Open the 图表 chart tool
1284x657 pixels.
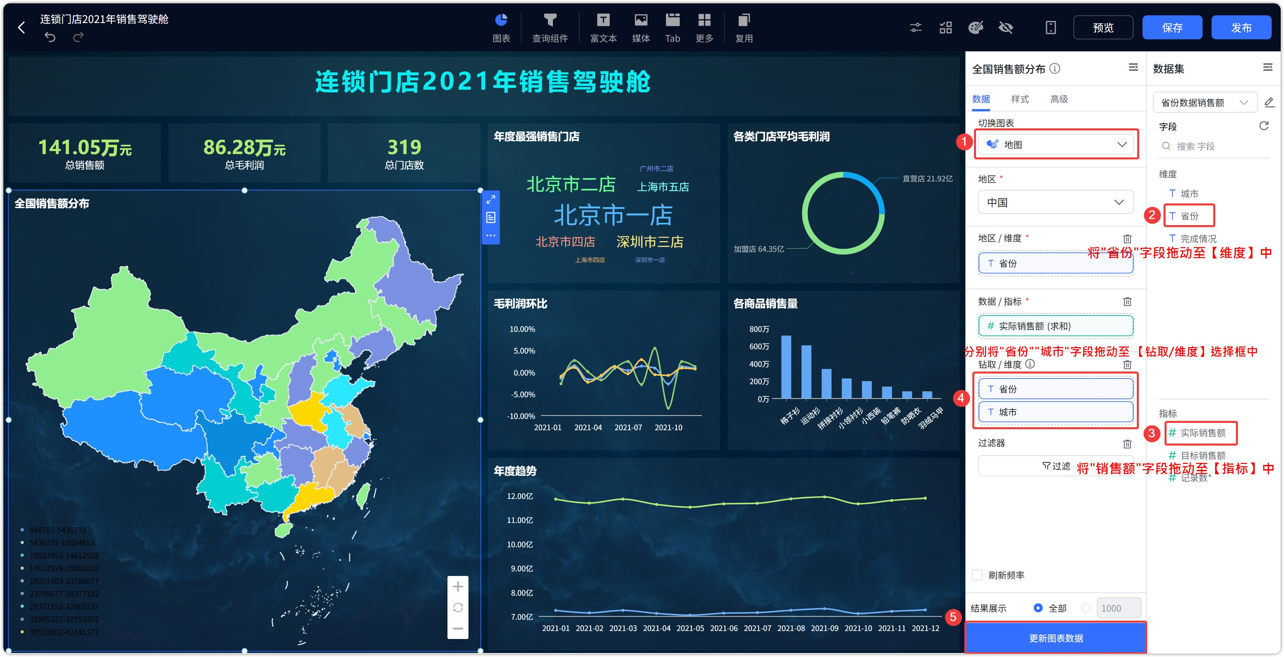[501, 28]
